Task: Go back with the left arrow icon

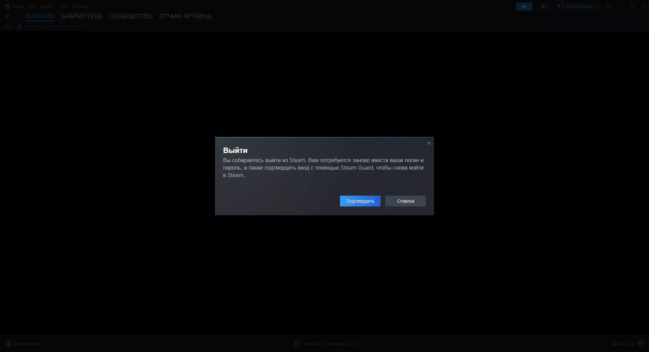Action: click(x=8, y=16)
